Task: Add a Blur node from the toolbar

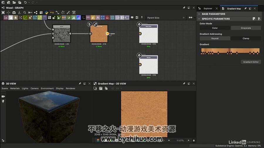Action: (16, 18)
